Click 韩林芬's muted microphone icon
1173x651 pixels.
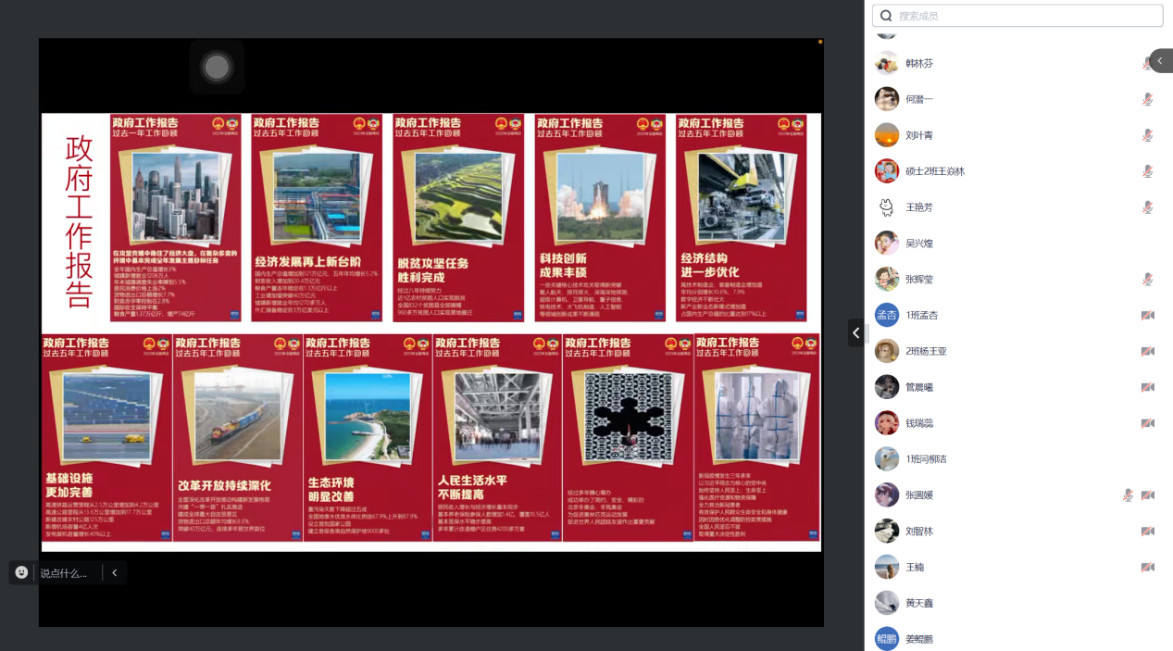pos(1147,63)
